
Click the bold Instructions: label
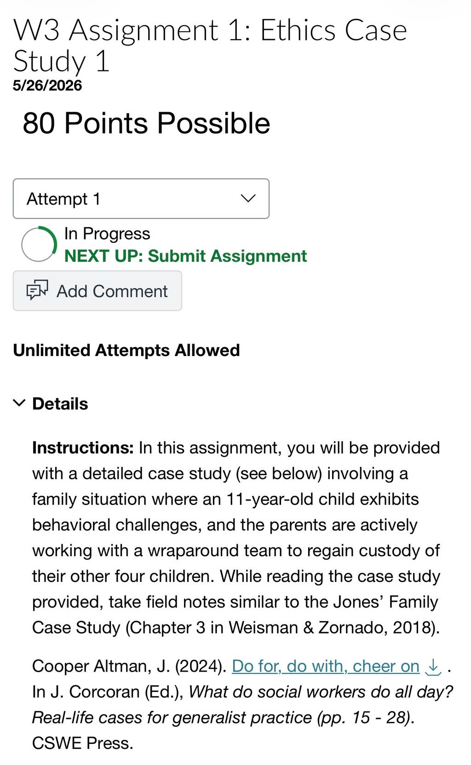point(83,448)
